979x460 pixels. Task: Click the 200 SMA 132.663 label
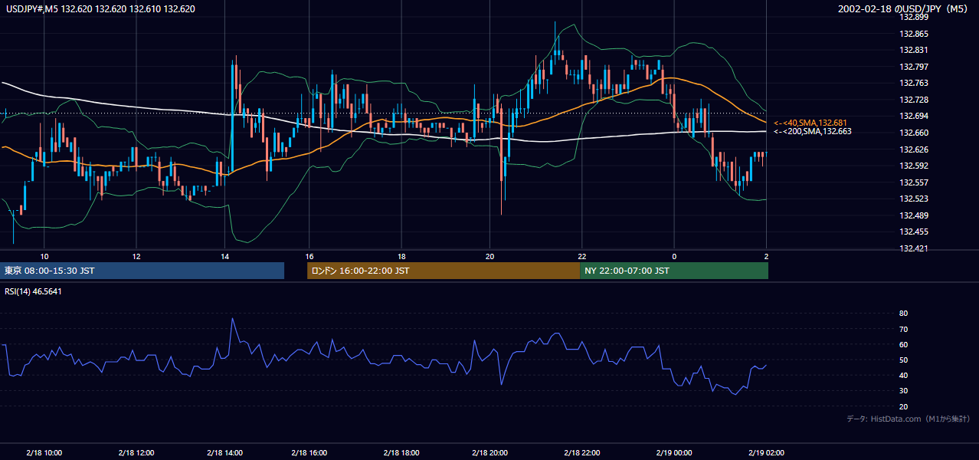(x=812, y=131)
